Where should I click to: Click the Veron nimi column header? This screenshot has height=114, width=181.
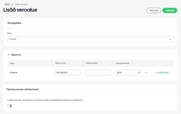tap(61, 63)
